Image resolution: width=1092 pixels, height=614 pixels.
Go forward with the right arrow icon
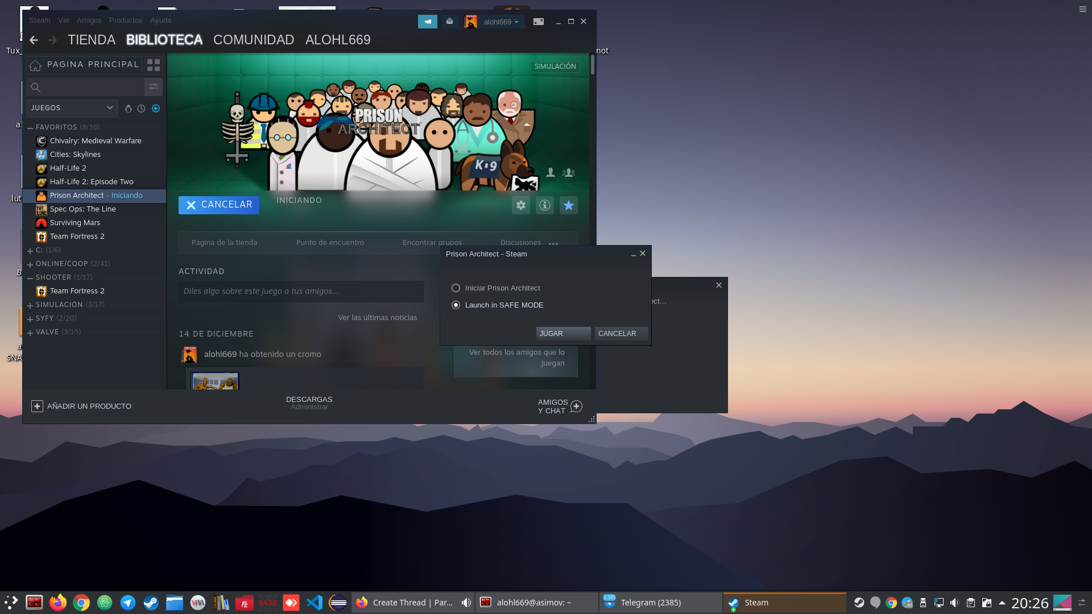52,40
